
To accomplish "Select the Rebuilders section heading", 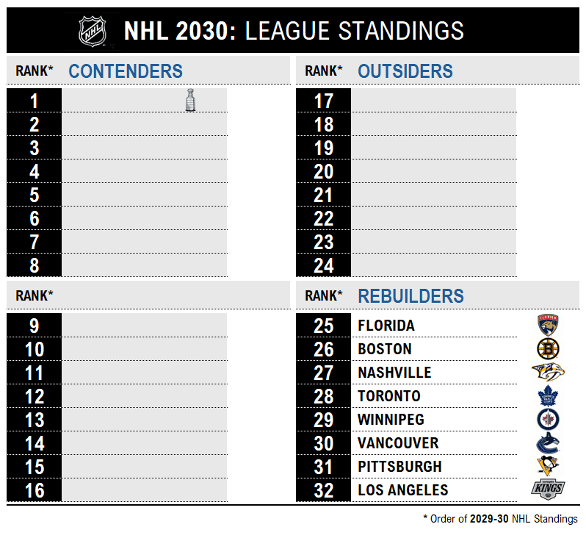I will pos(410,296).
